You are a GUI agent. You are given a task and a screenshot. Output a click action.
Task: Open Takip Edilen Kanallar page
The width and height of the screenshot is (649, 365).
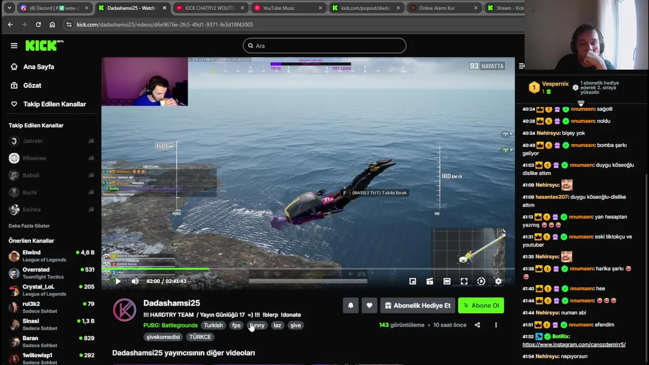pyautogui.click(x=55, y=104)
